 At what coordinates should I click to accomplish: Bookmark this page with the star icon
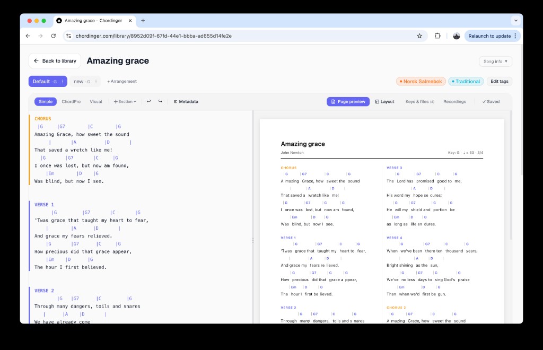click(x=419, y=36)
